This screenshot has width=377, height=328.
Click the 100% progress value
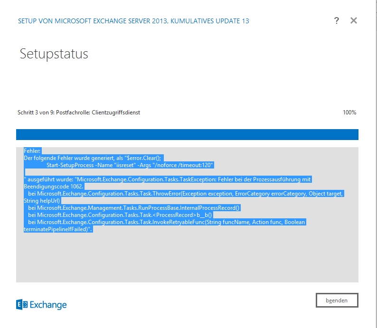pos(349,112)
